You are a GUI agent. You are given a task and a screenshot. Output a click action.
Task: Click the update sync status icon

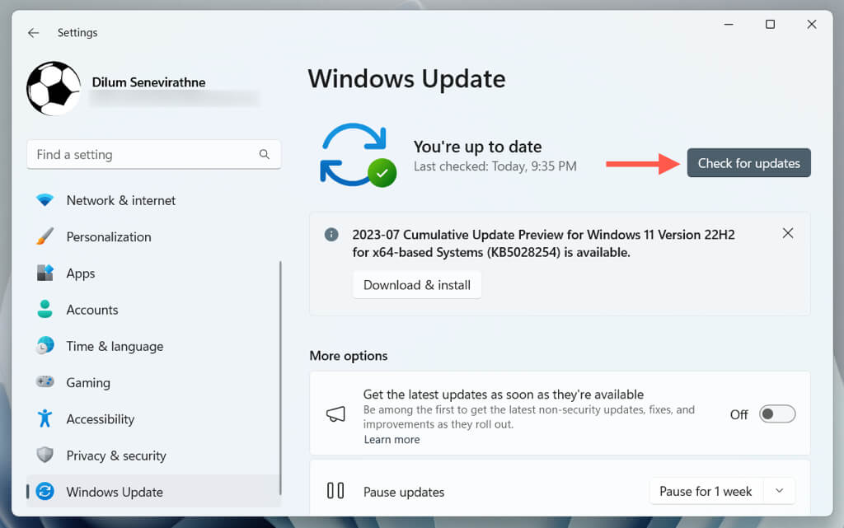[358, 156]
